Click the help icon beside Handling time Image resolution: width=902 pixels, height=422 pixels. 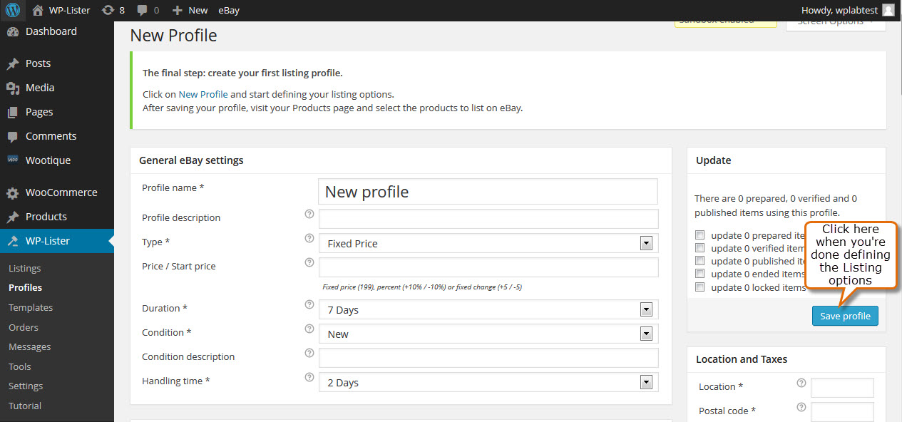[309, 377]
